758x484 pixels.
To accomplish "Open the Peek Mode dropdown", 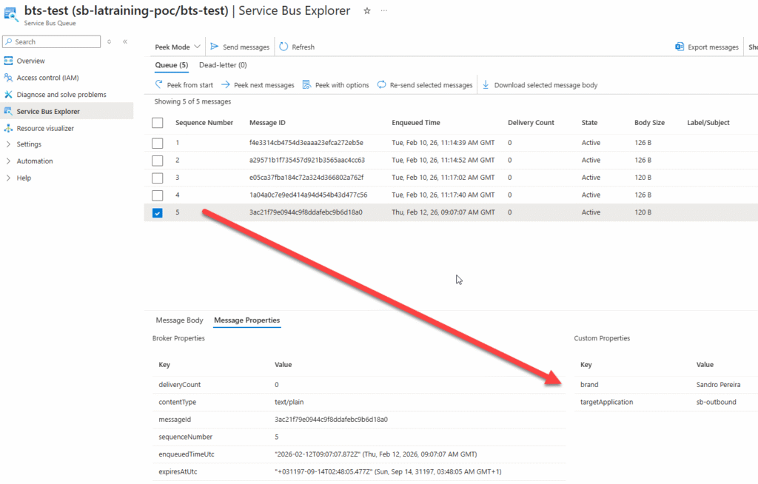I will (x=177, y=47).
